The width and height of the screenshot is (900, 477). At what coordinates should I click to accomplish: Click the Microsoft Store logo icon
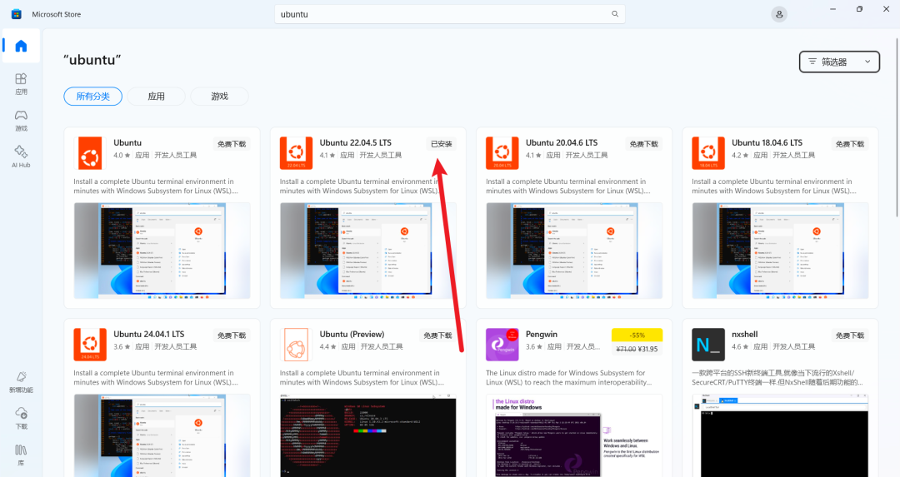click(x=17, y=14)
